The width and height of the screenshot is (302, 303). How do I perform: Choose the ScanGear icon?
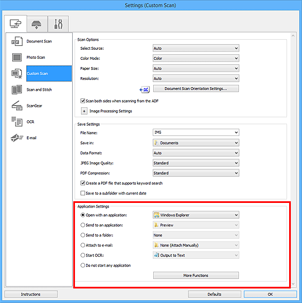pos(17,106)
